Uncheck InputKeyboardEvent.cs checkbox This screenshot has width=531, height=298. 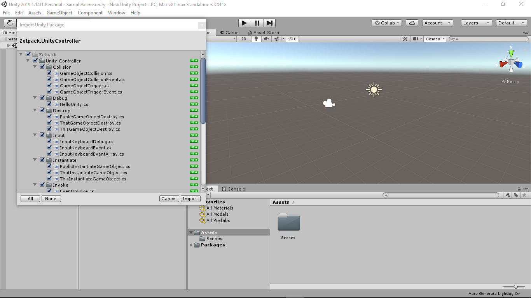(49, 147)
